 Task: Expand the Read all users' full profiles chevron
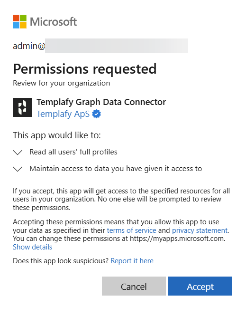(18, 152)
